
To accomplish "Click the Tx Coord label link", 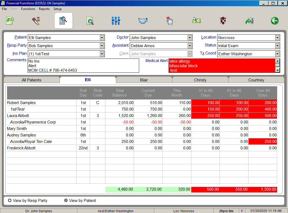I will pyautogui.click(x=208, y=53).
